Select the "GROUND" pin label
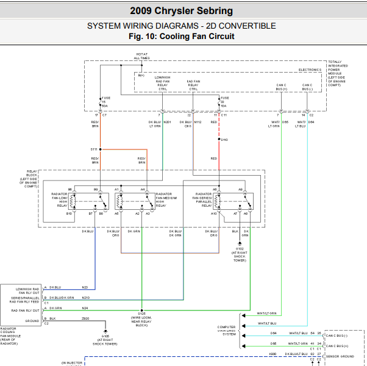Image resolution: width=367 pixels, height=366 pixels. (x=32, y=321)
